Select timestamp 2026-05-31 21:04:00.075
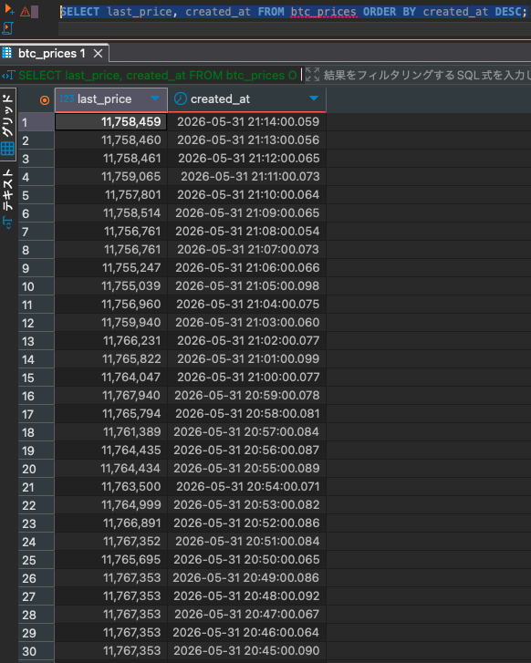This screenshot has width=531, height=663. point(247,305)
